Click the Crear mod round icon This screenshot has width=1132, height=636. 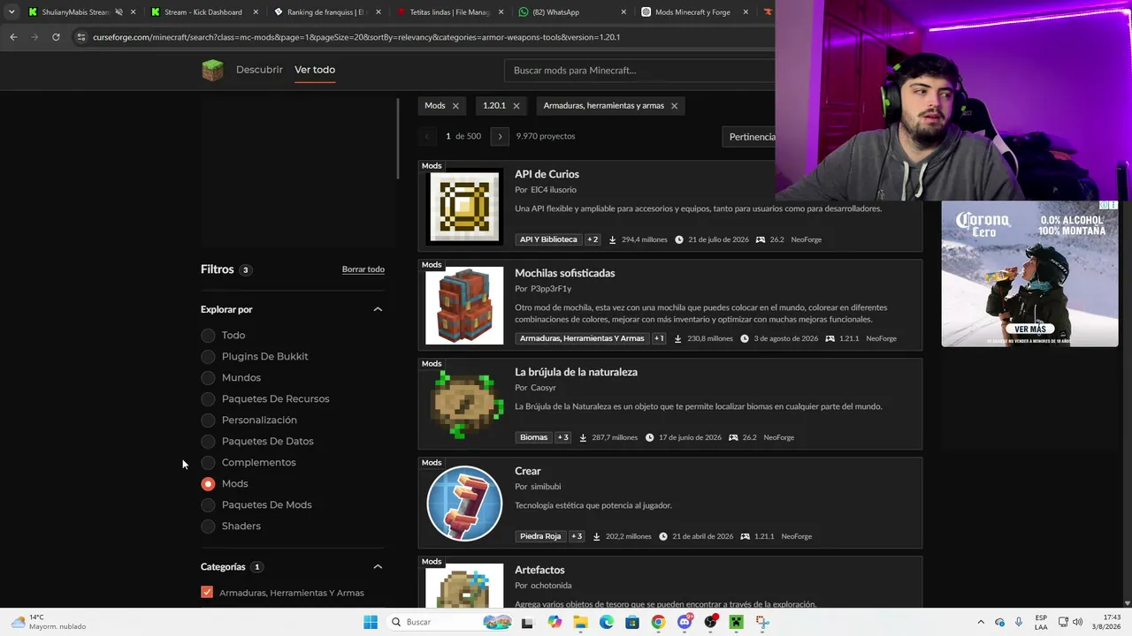pyautogui.click(x=464, y=503)
